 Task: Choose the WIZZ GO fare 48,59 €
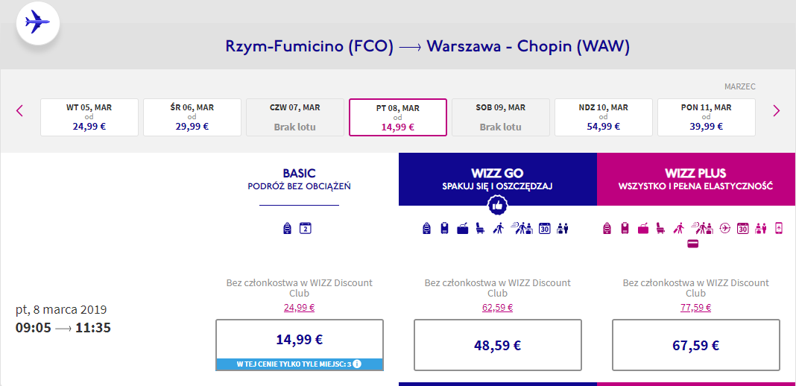coord(497,345)
